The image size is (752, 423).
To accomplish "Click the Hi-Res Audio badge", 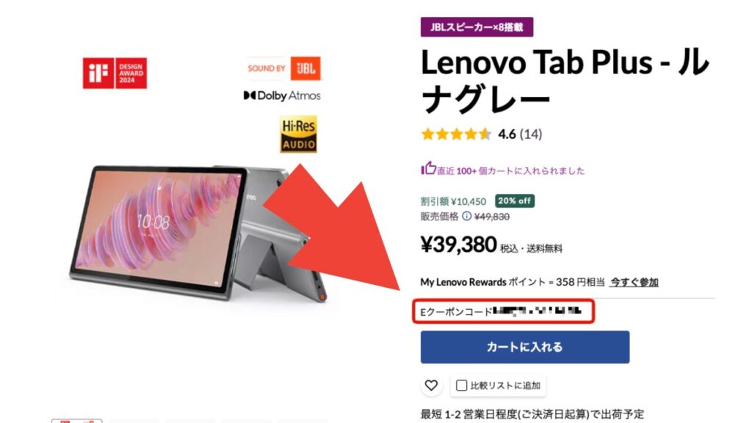I will pyautogui.click(x=298, y=134).
